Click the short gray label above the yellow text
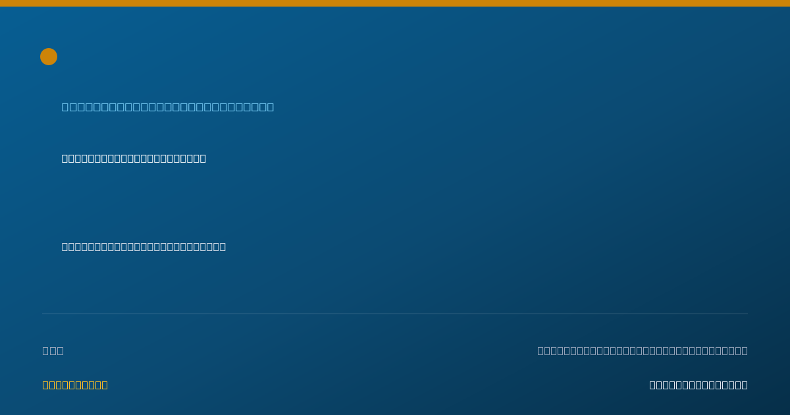The width and height of the screenshot is (790, 415). click(53, 350)
